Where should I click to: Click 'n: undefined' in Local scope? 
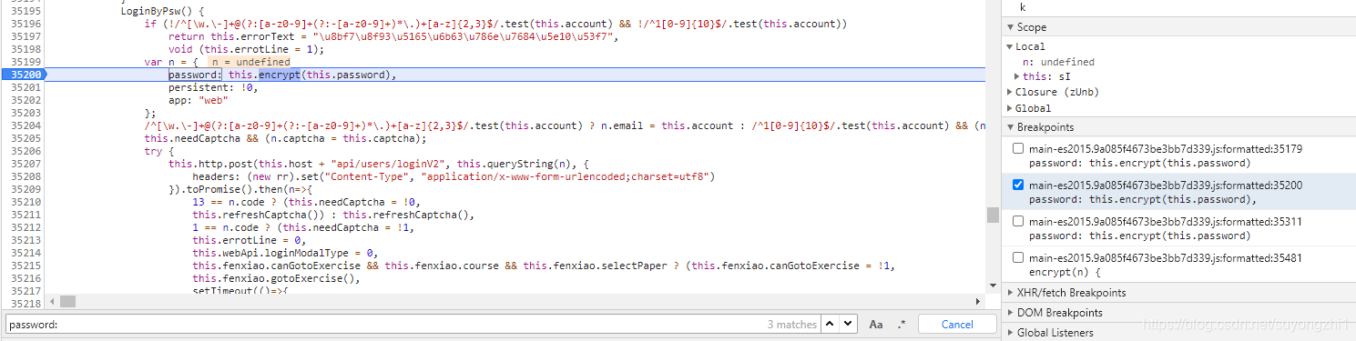pos(1058,62)
